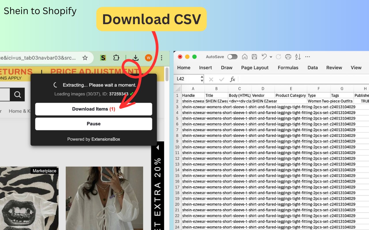Open ExtensionsBox link in popup footer
This screenshot has width=369, height=230.
point(106,139)
